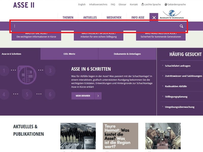Open the Kontakt link
Viewport: 203px width, 152px height.
[x=134, y=4]
